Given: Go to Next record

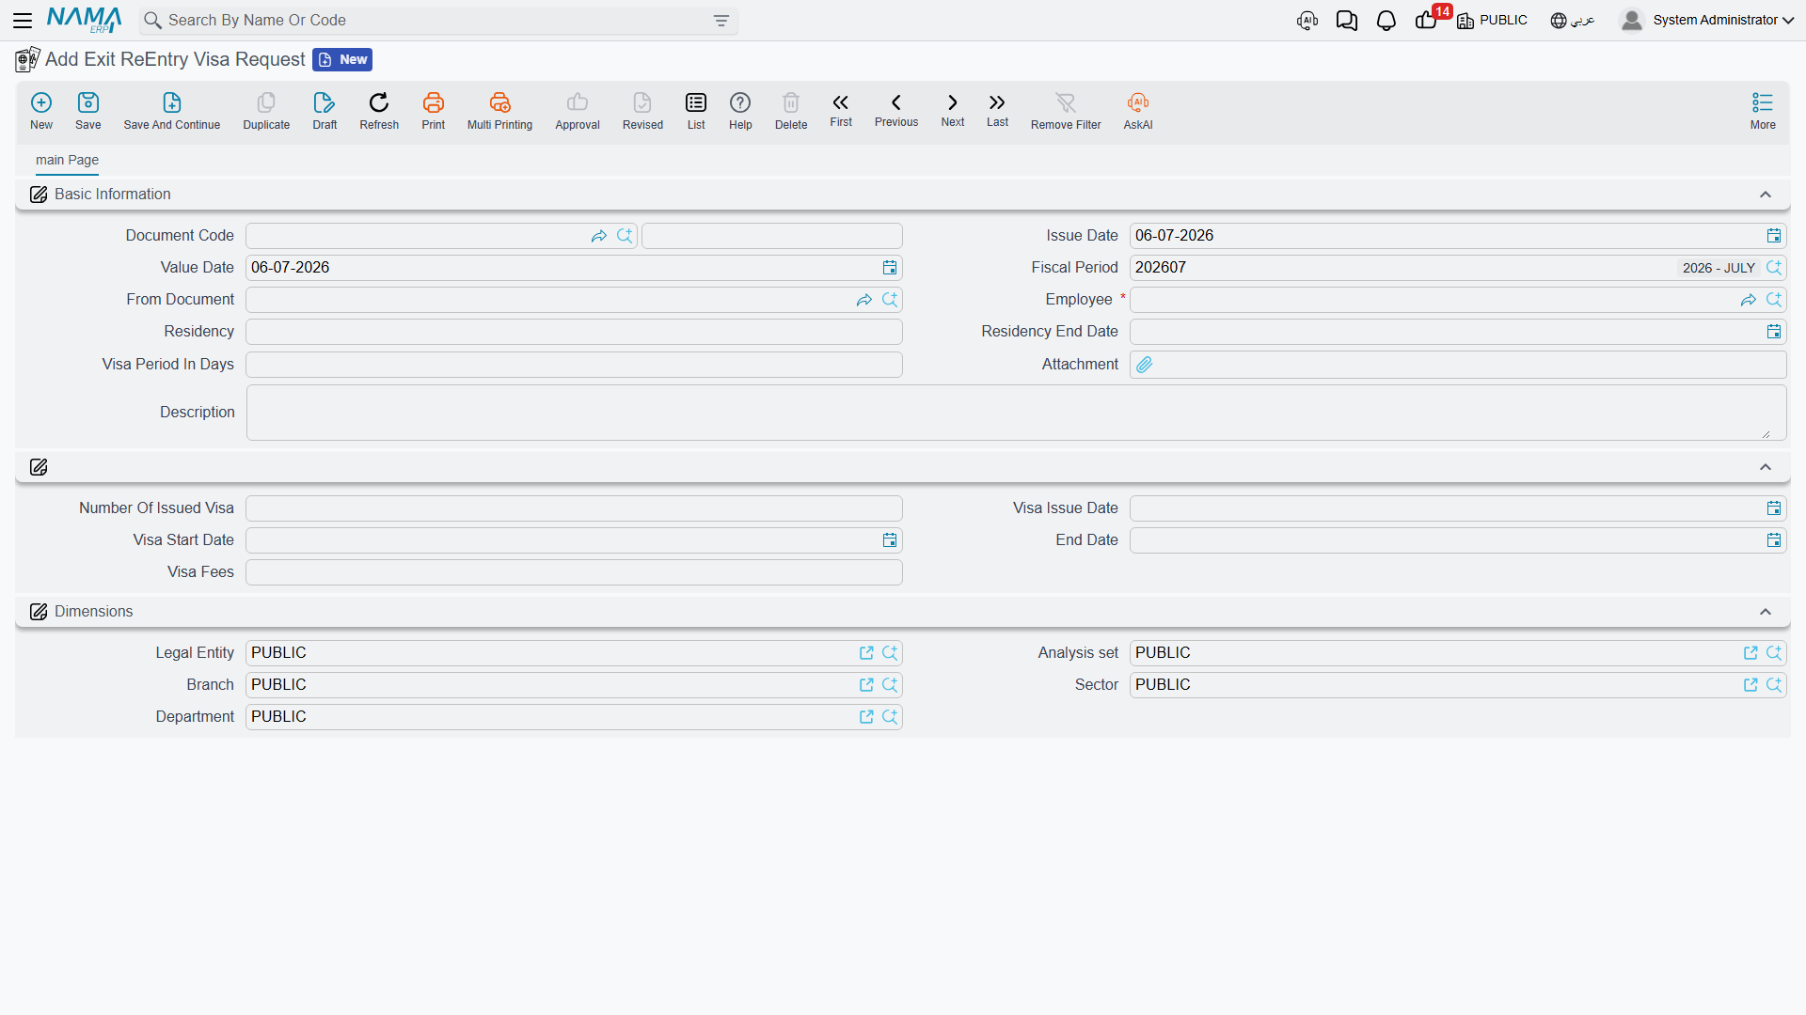Looking at the screenshot, I should pyautogui.click(x=953, y=110).
